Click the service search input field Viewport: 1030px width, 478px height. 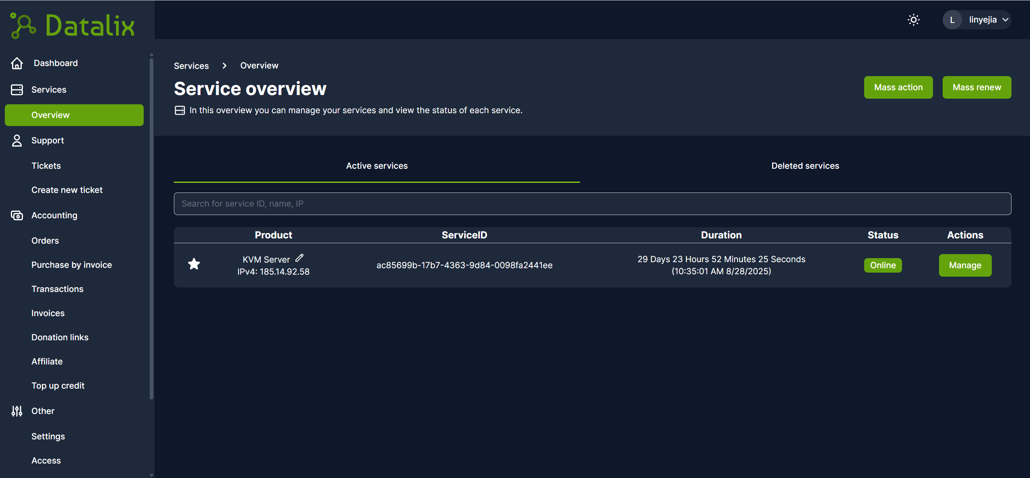click(x=592, y=204)
